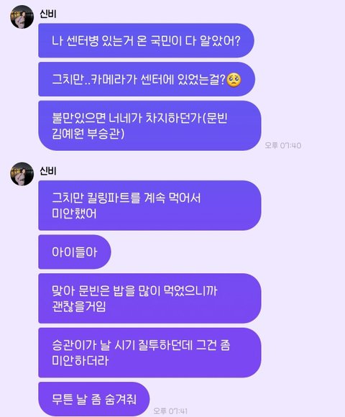Select message about 킬링파트 미안했어

click(149, 206)
